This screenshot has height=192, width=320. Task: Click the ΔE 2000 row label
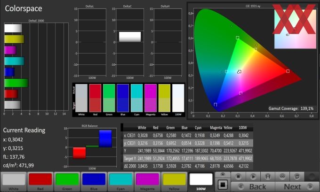click(130, 166)
